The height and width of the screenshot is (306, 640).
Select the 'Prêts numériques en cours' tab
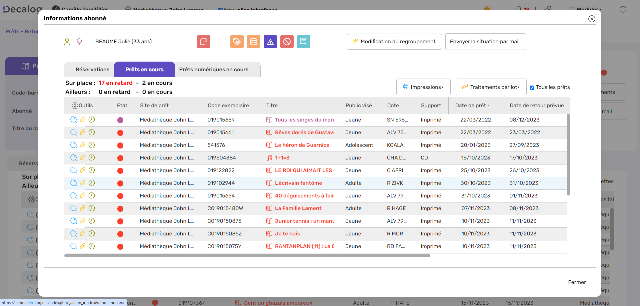tap(214, 69)
